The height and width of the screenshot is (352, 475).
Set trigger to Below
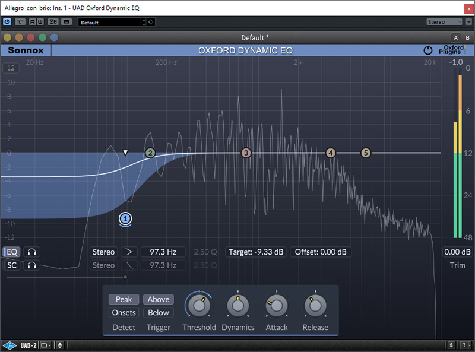click(159, 313)
